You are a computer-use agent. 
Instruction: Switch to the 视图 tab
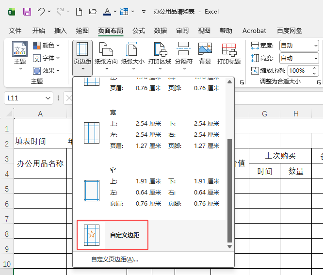pyautogui.click(x=204, y=31)
